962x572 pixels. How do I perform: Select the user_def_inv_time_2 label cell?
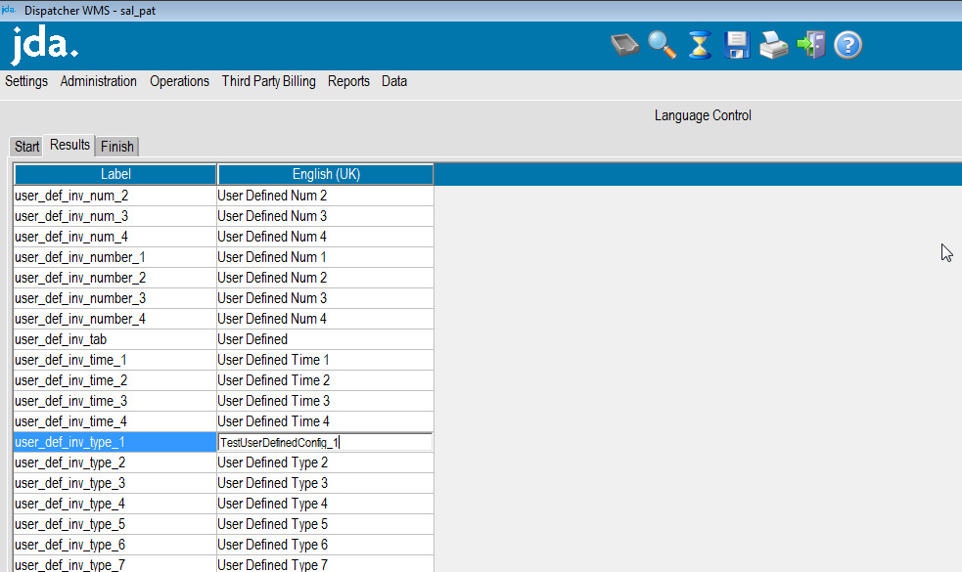[x=115, y=380]
